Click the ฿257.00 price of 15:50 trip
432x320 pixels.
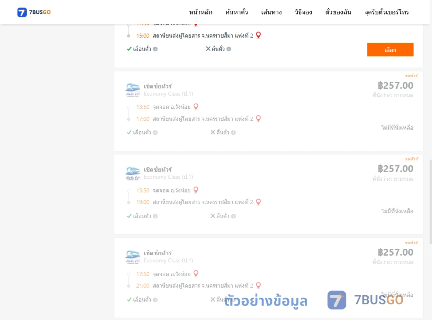pyautogui.click(x=395, y=169)
